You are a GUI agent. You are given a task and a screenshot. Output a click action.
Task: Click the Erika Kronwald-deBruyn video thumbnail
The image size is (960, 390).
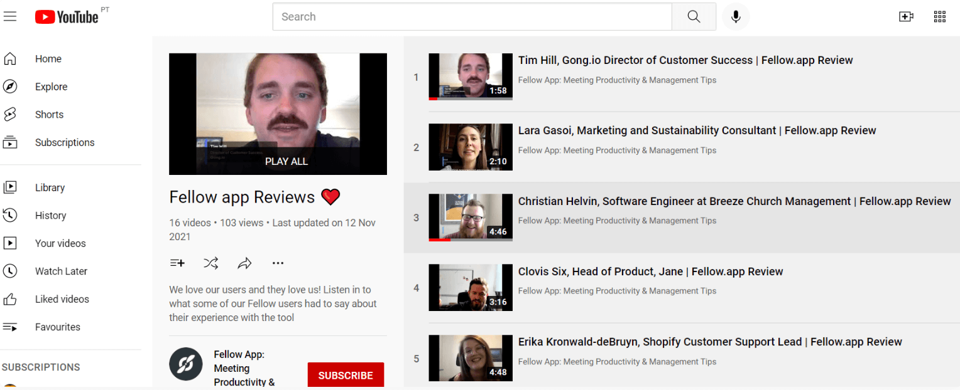[x=471, y=358]
